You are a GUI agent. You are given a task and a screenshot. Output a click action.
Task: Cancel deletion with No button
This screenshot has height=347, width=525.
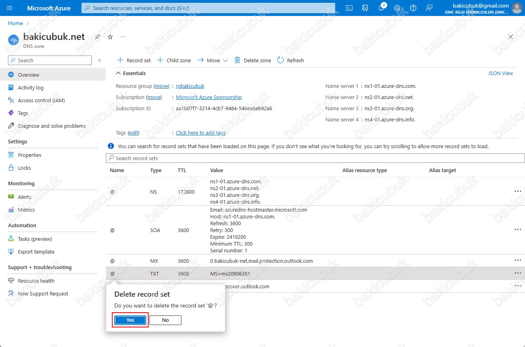coord(165,320)
